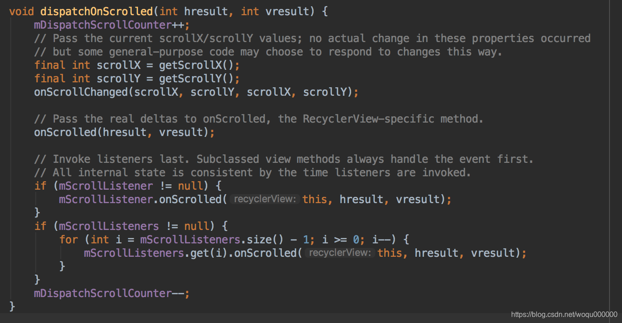
Task: Click the recyclerView: hint on the mScrollListeners.get(i) line
Action: coord(340,253)
